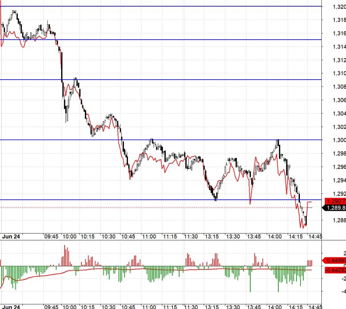This screenshot has height=309, width=346.
Task: Click the 1,318 price axis label
Action: pyautogui.click(x=339, y=20)
